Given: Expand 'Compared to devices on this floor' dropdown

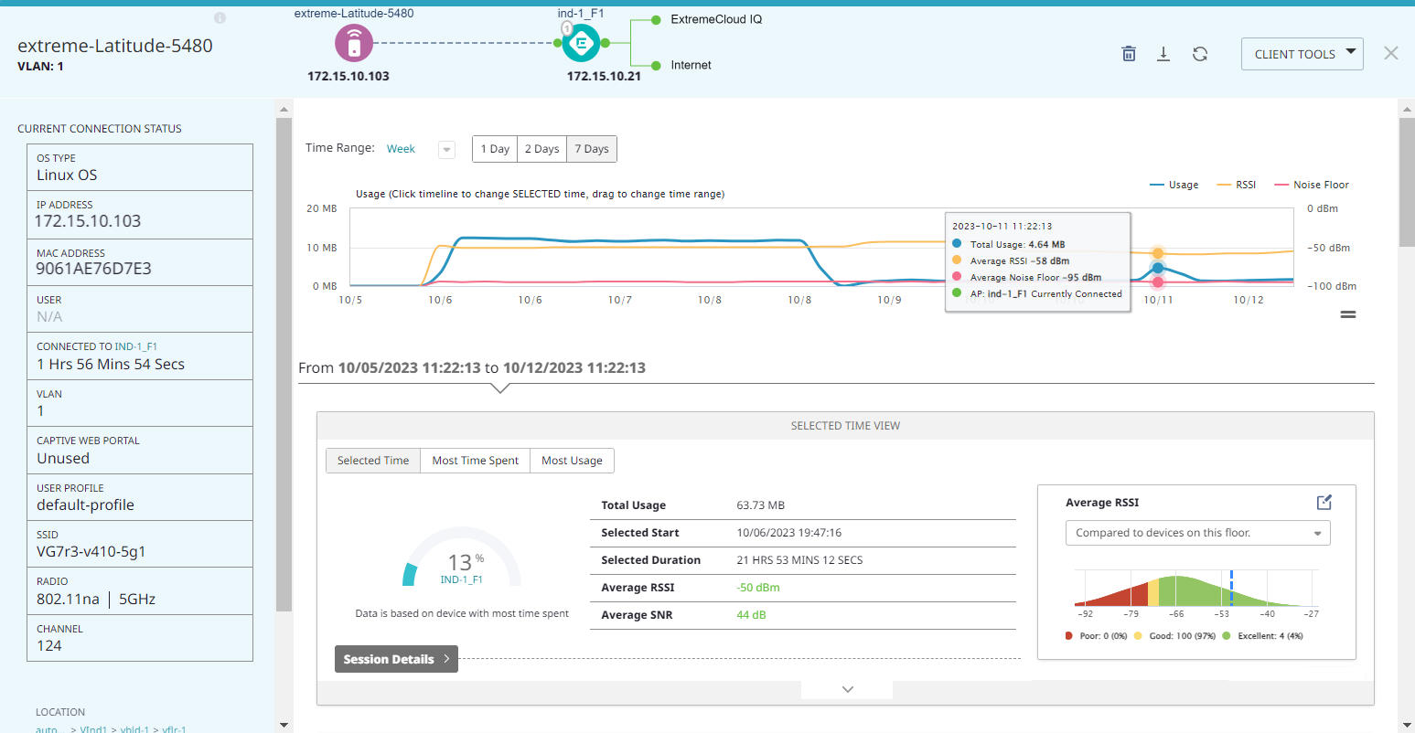Looking at the screenshot, I should [1197, 533].
